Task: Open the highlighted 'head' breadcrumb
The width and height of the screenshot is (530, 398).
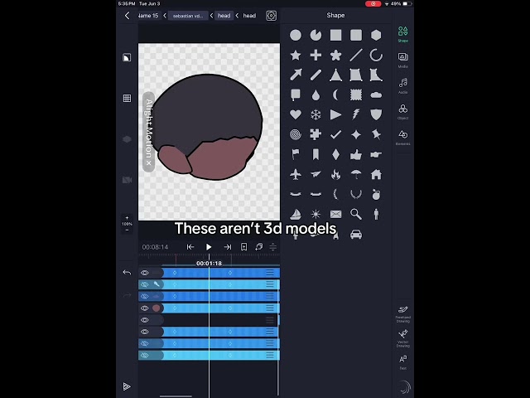Action: coord(224,16)
